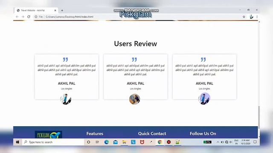This screenshot has width=273, height=153.
Task: Click the Users Review heading
Action: tap(136, 43)
